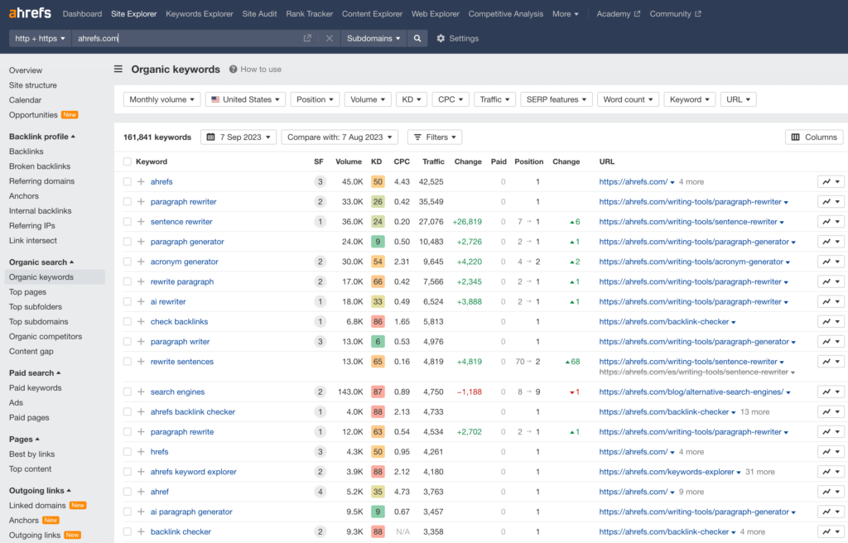The width and height of the screenshot is (848, 543).
Task: Open the United States country dropdown
Action: pyautogui.click(x=245, y=99)
